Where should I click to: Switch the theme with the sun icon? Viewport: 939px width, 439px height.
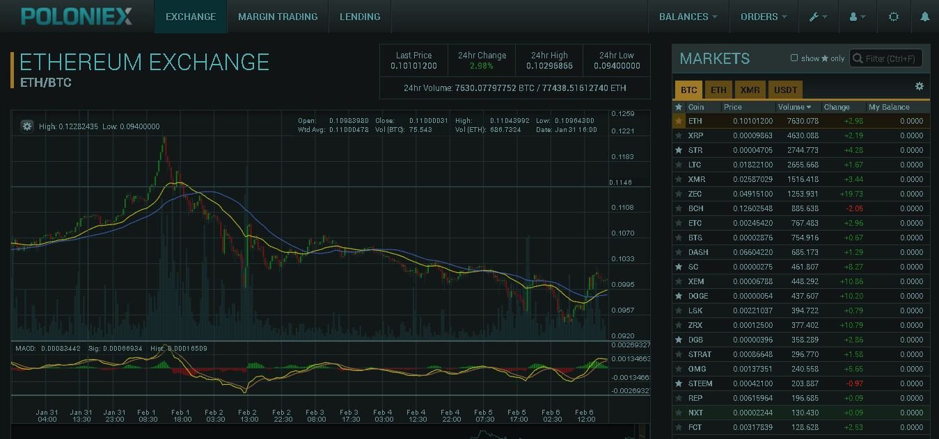(x=894, y=17)
